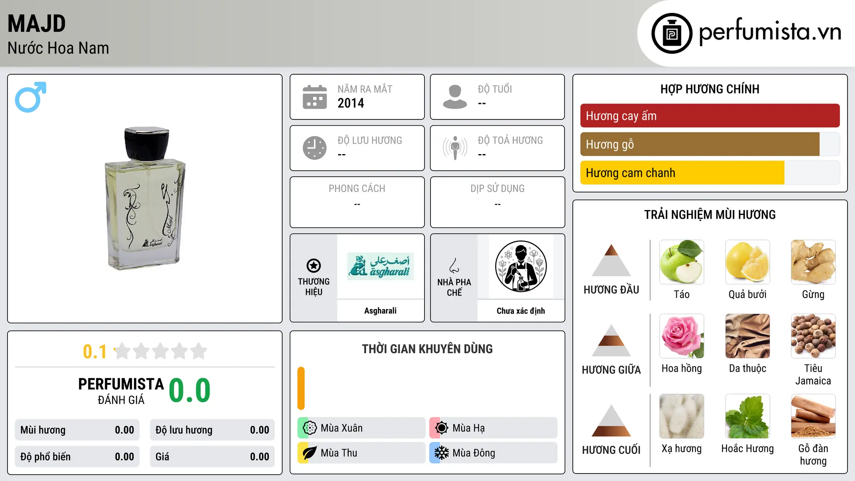Screen dimensions: 855x481
Task: Click the Thời gian khuyên dùng heading
Action: pyautogui.click(x=427, y=349)
